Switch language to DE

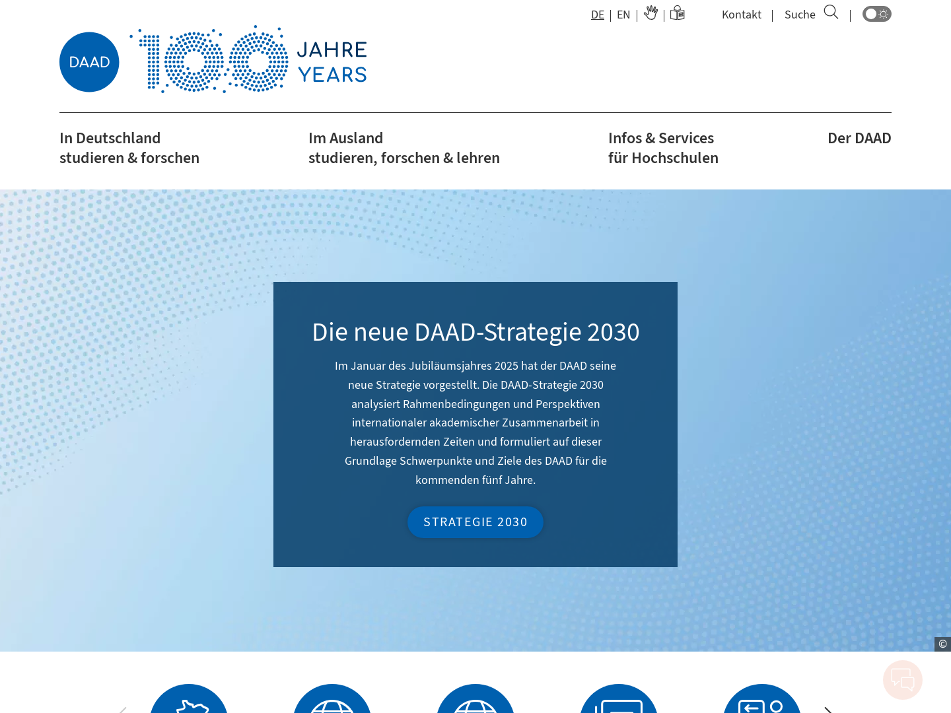598,15
